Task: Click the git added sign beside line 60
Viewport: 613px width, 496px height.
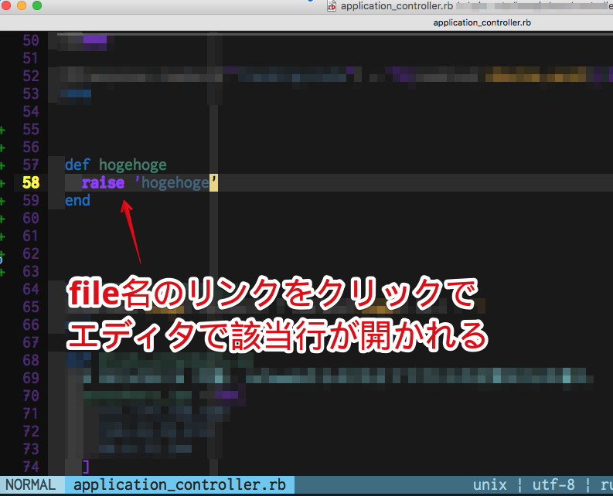Action: point(2,219)
